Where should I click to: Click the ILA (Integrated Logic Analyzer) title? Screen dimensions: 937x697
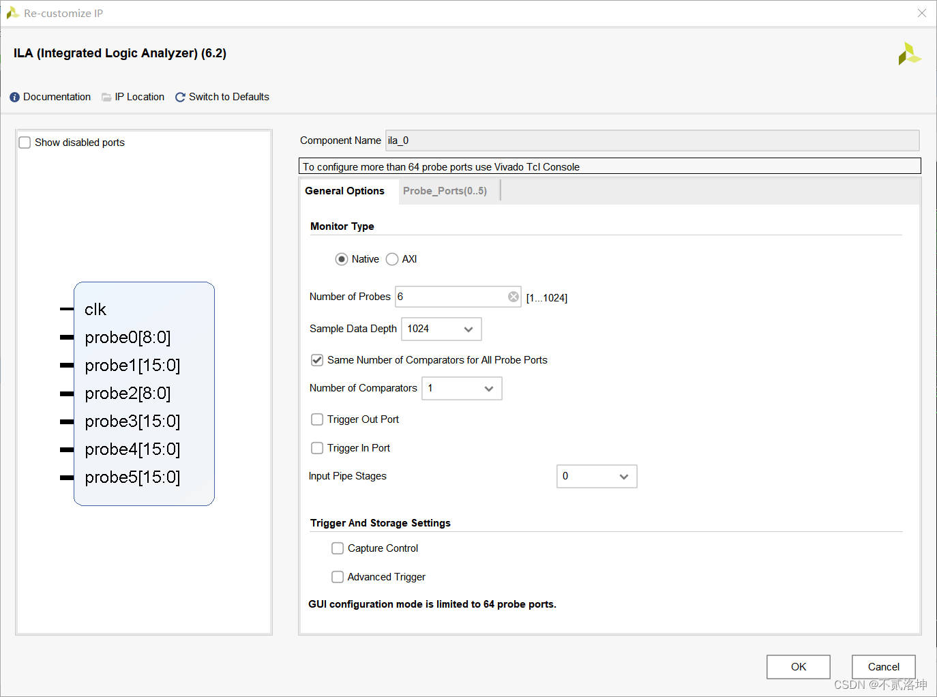coord(120,53)
